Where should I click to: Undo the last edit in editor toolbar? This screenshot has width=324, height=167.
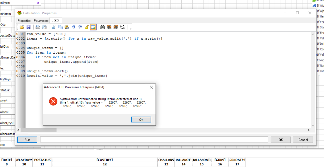pyautogui.click(x=73, y=27)
